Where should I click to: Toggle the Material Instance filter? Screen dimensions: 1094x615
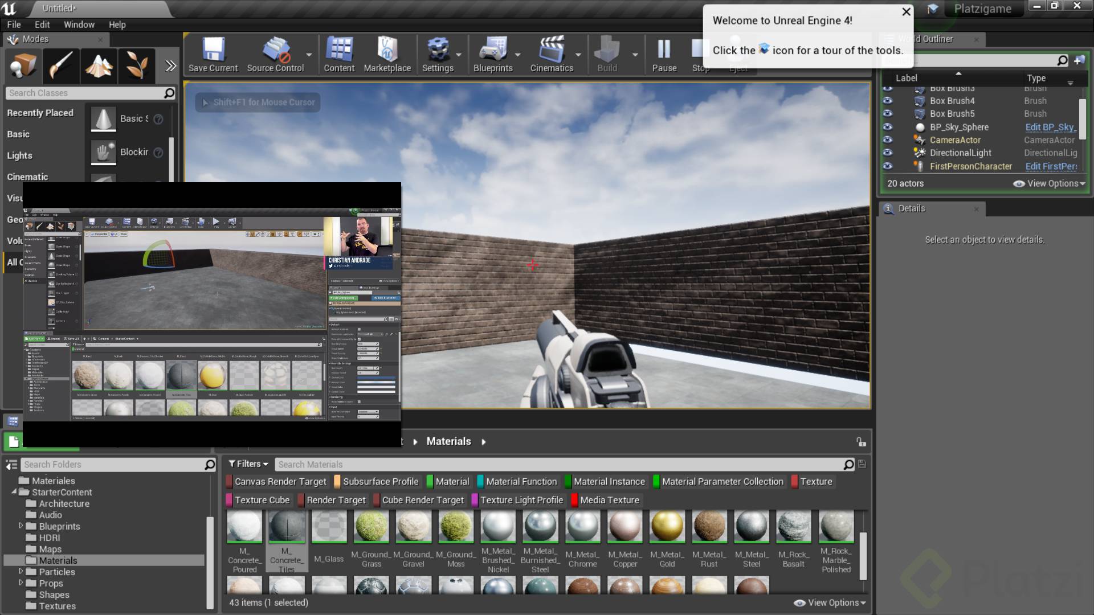click(609, 482)
